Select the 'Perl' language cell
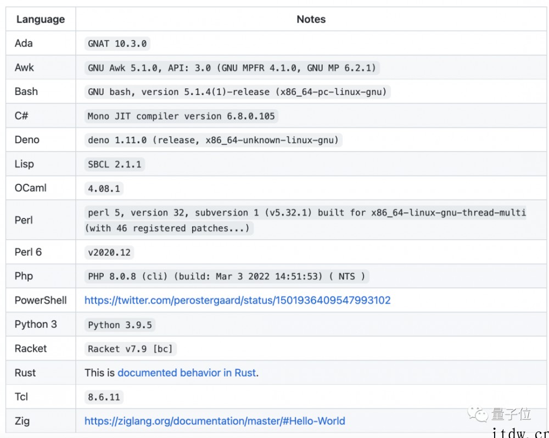This screenshot has height=438, width=549. [41, 220]
